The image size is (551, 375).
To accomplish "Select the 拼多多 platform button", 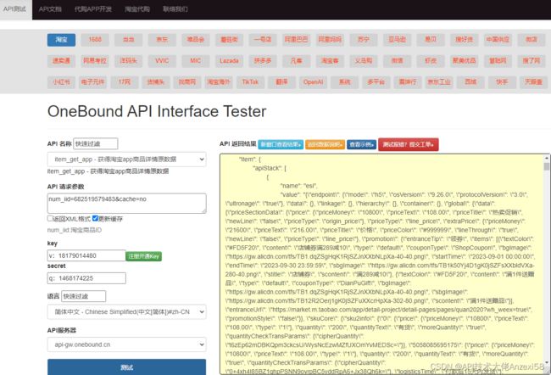I will (x=263, y=61).
